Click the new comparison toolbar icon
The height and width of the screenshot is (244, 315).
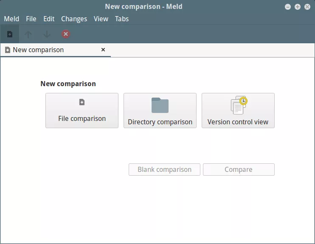[x=10, y=34]
